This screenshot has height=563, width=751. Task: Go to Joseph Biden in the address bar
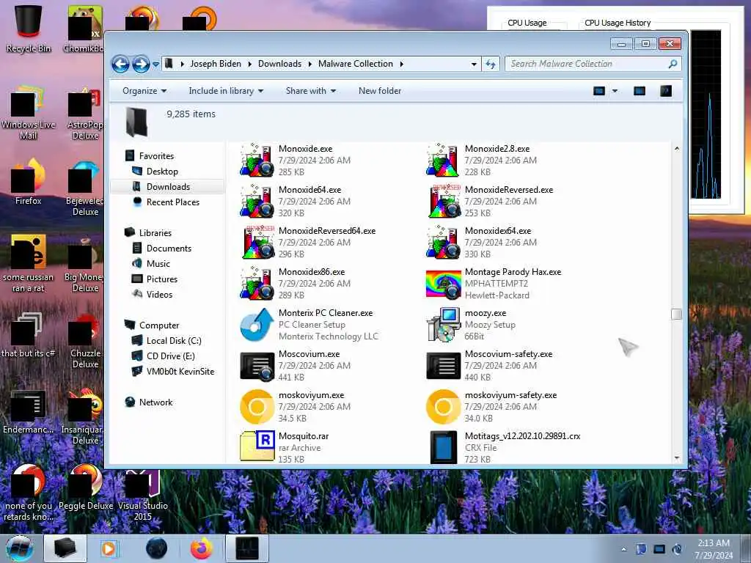[216, 64]
